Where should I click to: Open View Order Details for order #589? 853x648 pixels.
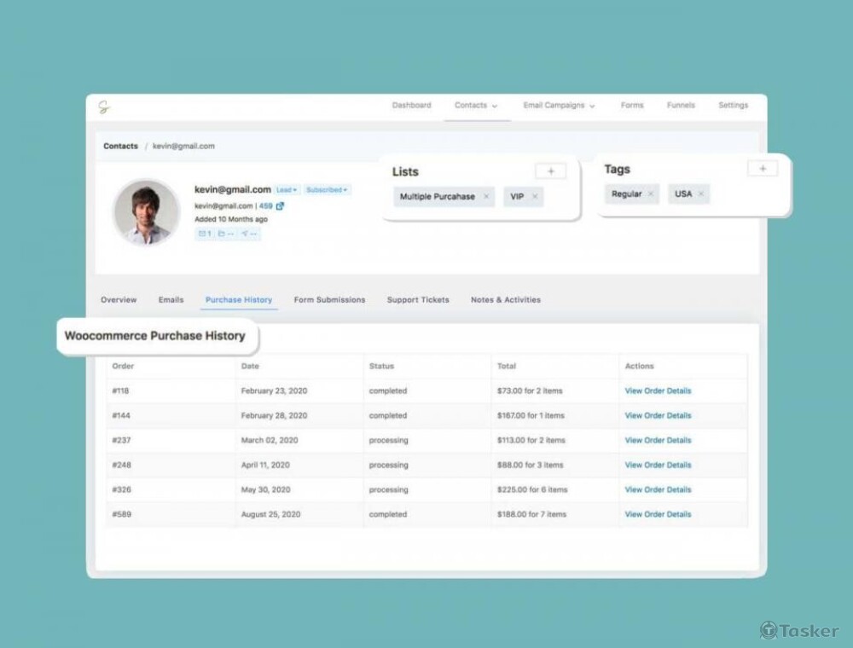click(x=658, y=515)
